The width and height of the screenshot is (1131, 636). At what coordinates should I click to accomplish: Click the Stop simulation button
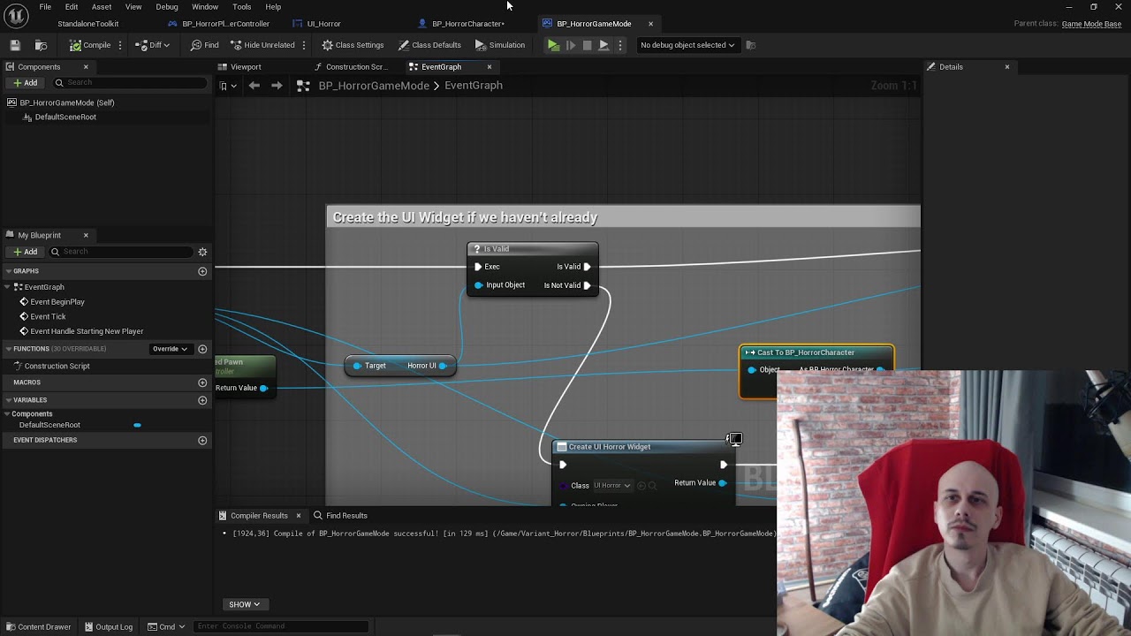click(x=587, y=45)
